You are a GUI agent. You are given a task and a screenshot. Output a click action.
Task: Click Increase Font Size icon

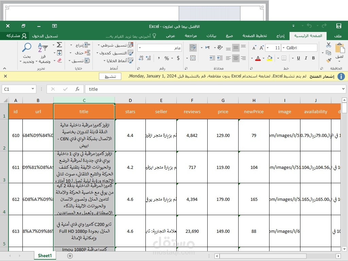pyautogui.click(x=261, y=48)
